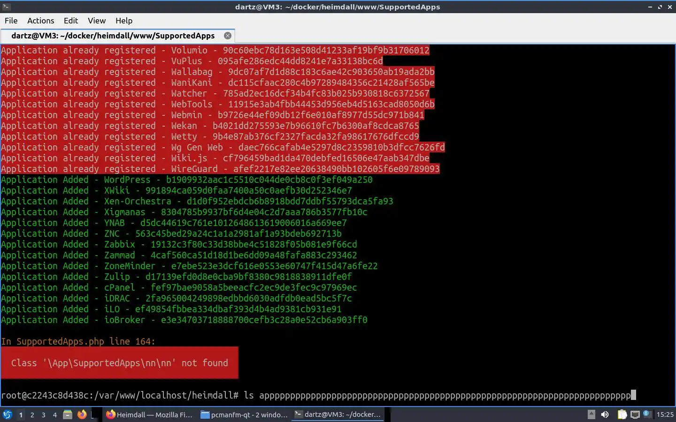Open the volume control speaker icon
676x422 pixels.
[x=605, y=414]
